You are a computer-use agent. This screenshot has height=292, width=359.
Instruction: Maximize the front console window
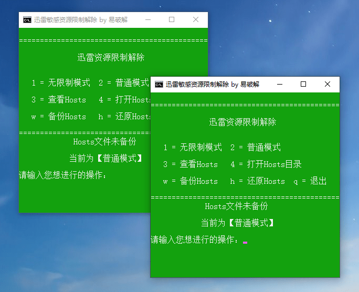[x=303, y=84]
